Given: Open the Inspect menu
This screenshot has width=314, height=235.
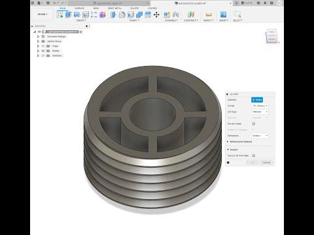Looking at the screenshot, I should click(x=209, y=20).
